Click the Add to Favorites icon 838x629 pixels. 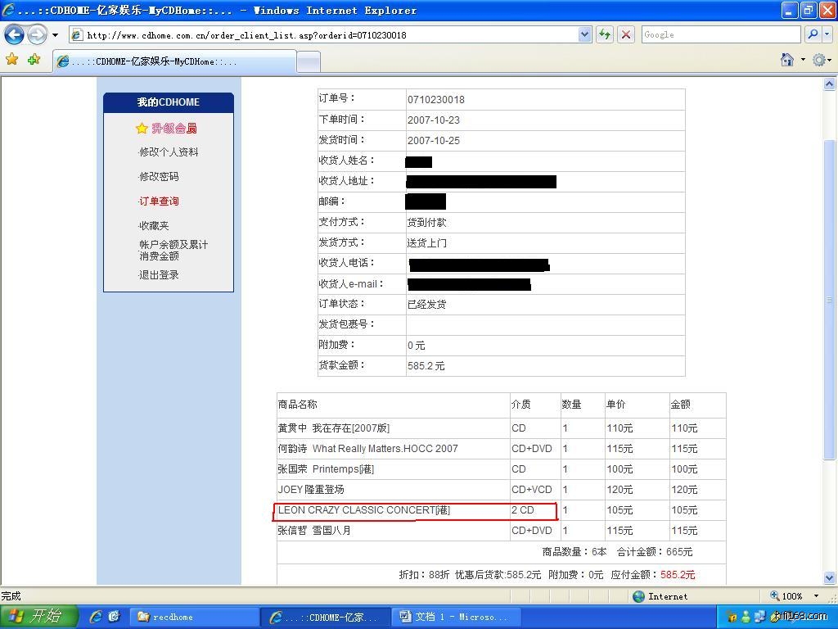(34, 60)
